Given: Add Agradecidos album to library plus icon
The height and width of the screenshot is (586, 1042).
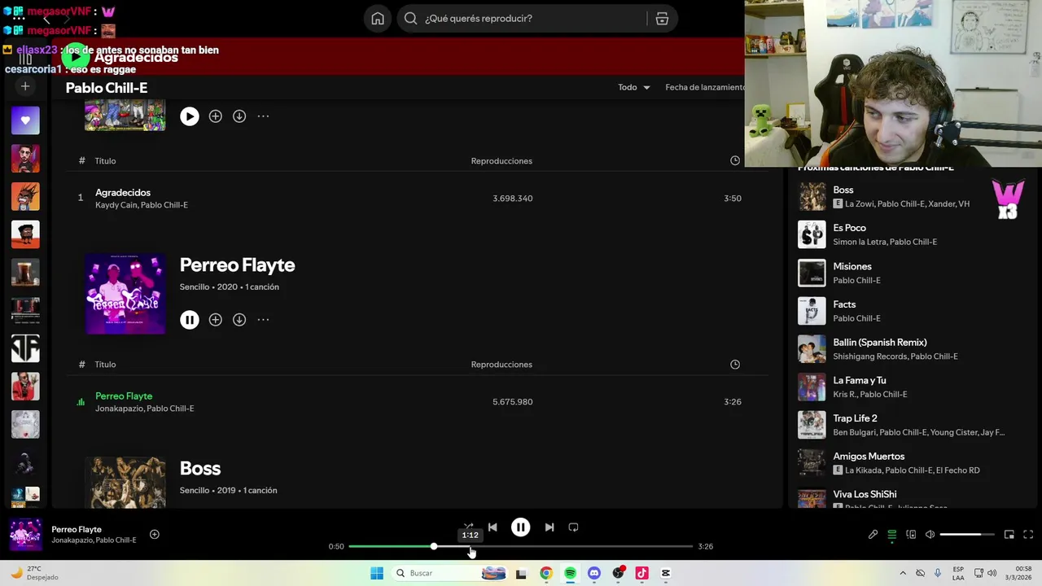Looking at the screenshot, I should [215, 116].
